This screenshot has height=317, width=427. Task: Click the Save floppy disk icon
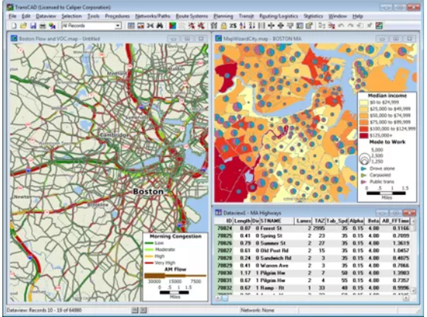tap(33, 26)
